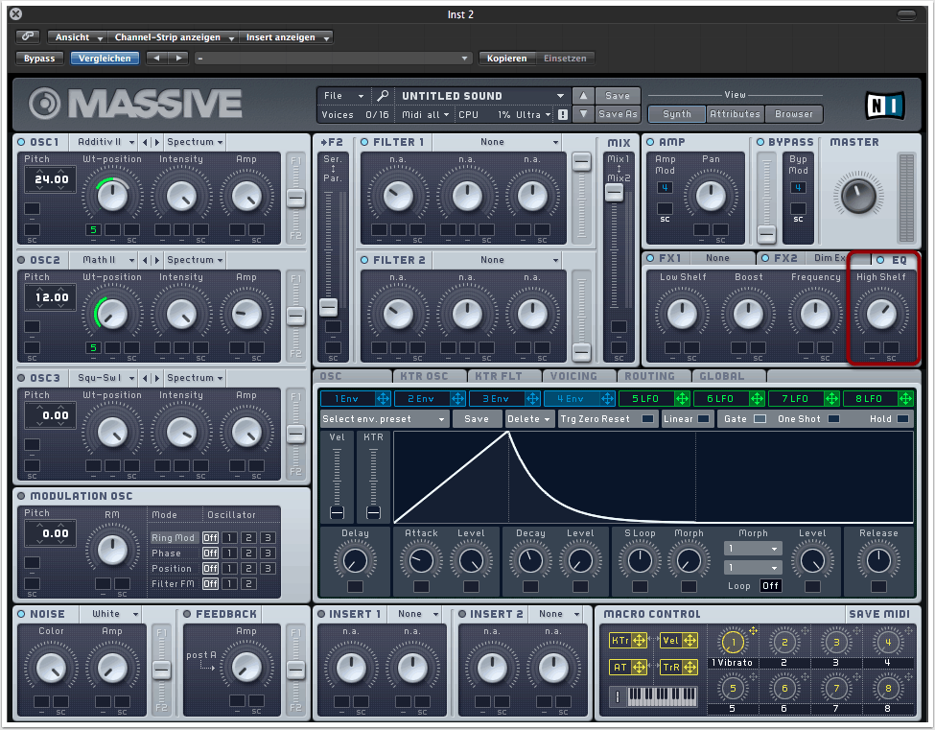This screenshot has height=730, width=935.
Task: Click the keyboard icon in Macro Control
Action: 662,696
